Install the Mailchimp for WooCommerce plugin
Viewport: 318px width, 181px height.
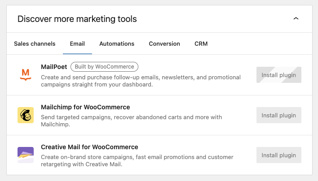(x=278, y=115)
